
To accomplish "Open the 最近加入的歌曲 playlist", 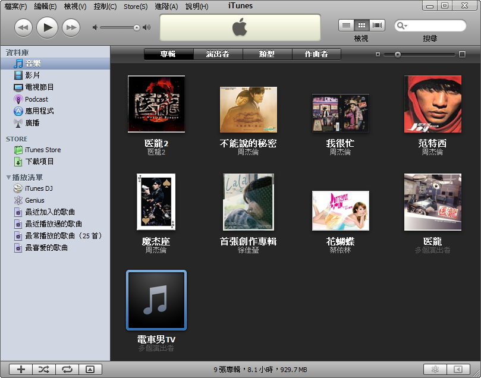I will tap(55, 212).
